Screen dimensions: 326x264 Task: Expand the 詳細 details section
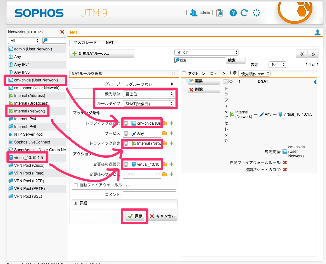76,203
